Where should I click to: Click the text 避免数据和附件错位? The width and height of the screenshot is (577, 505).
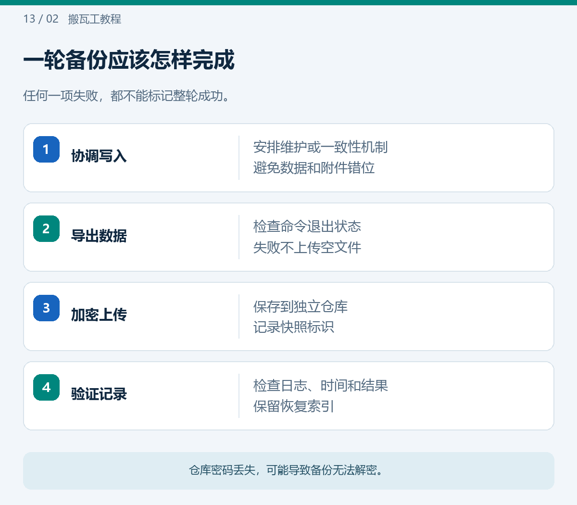click(314, 168)
